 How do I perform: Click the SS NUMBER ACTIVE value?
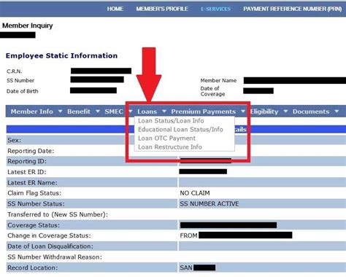click(x=209, y=203)
